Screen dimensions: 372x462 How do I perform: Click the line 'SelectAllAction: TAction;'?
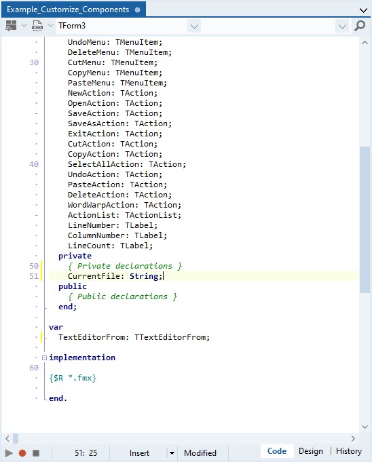[127, 164]
